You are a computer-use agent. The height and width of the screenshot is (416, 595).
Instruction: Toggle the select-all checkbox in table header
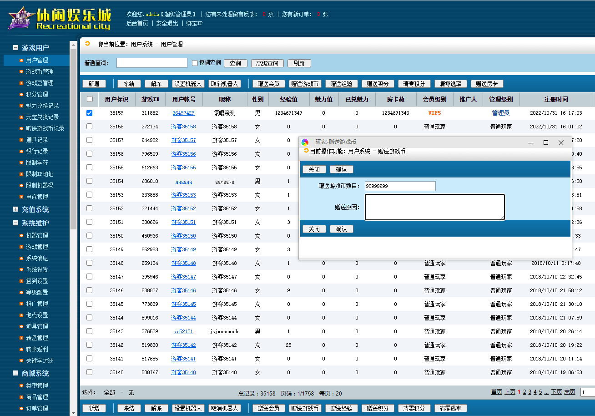coord(90,99)
